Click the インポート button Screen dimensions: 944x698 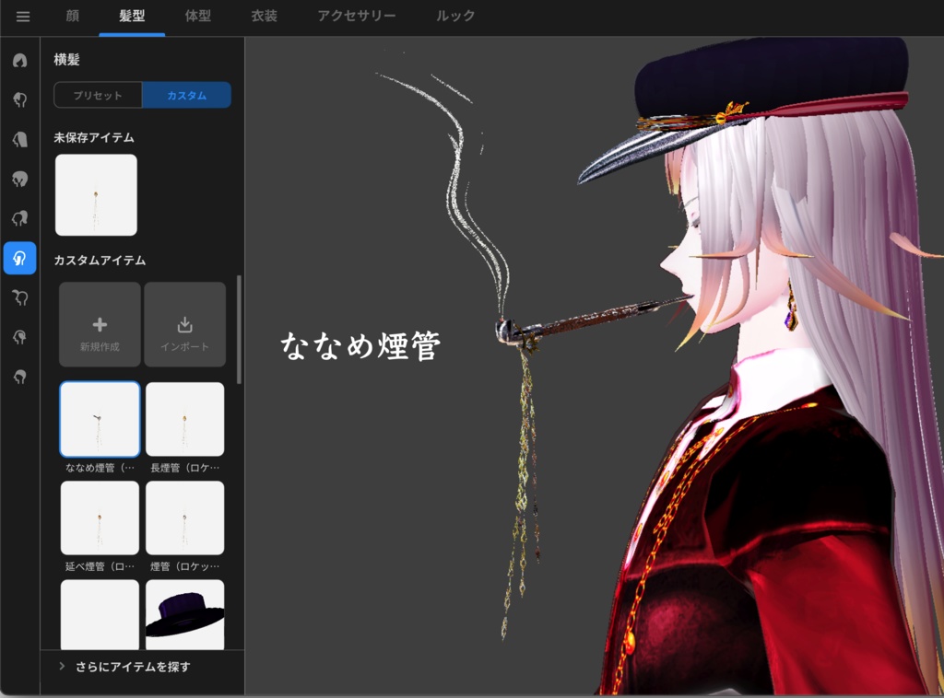pos(184,324)
